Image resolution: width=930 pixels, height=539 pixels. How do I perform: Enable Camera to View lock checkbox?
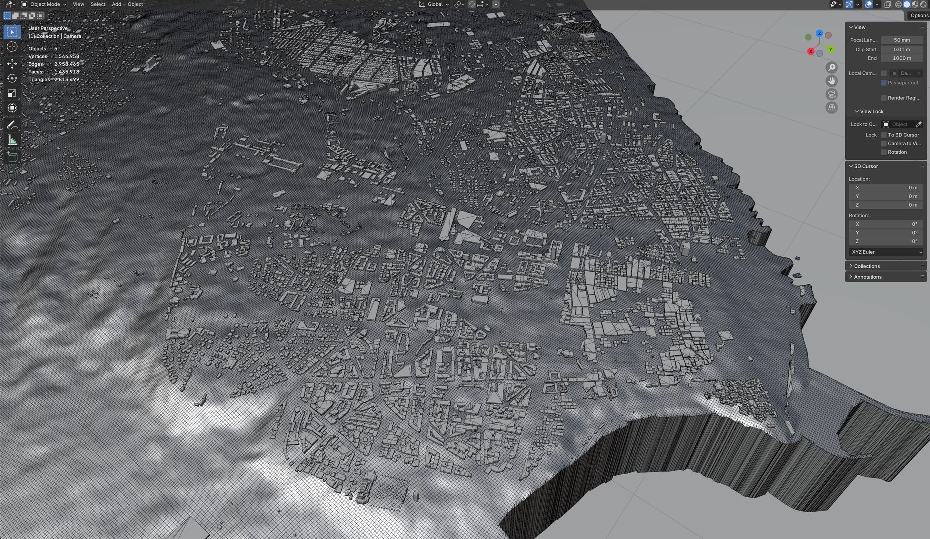pyautogui.click(x=884, y=143)
